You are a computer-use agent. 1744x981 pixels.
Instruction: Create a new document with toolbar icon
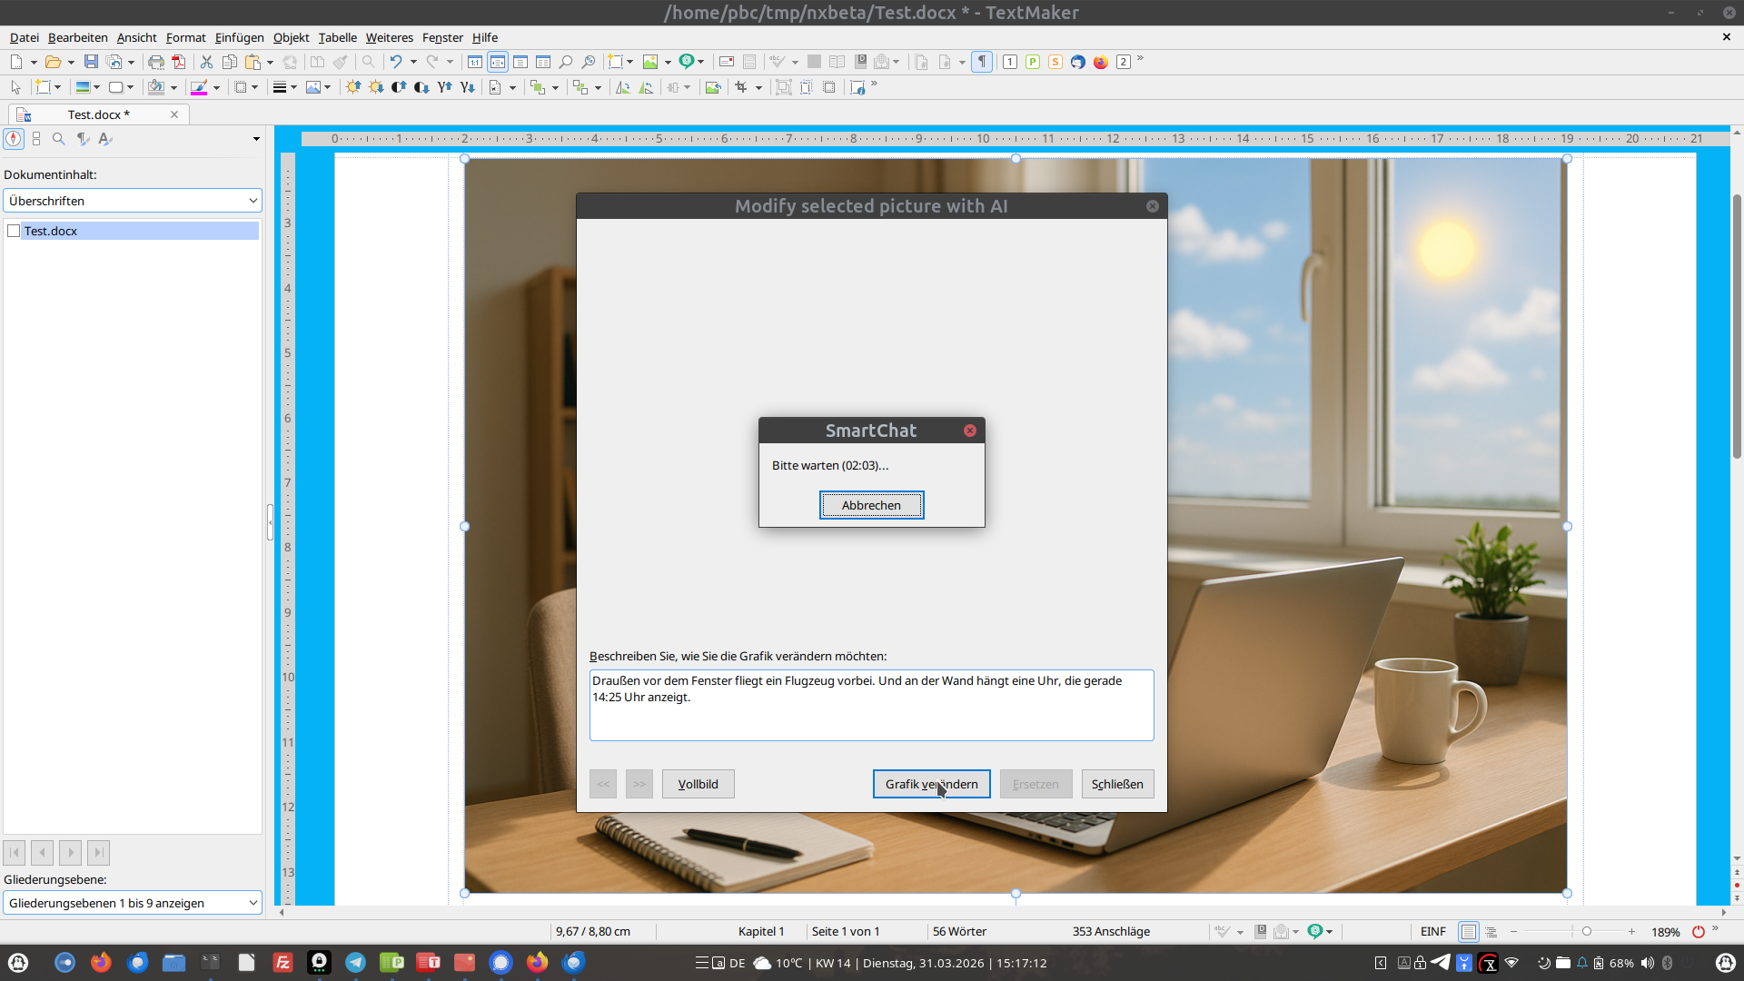point(16,62)
